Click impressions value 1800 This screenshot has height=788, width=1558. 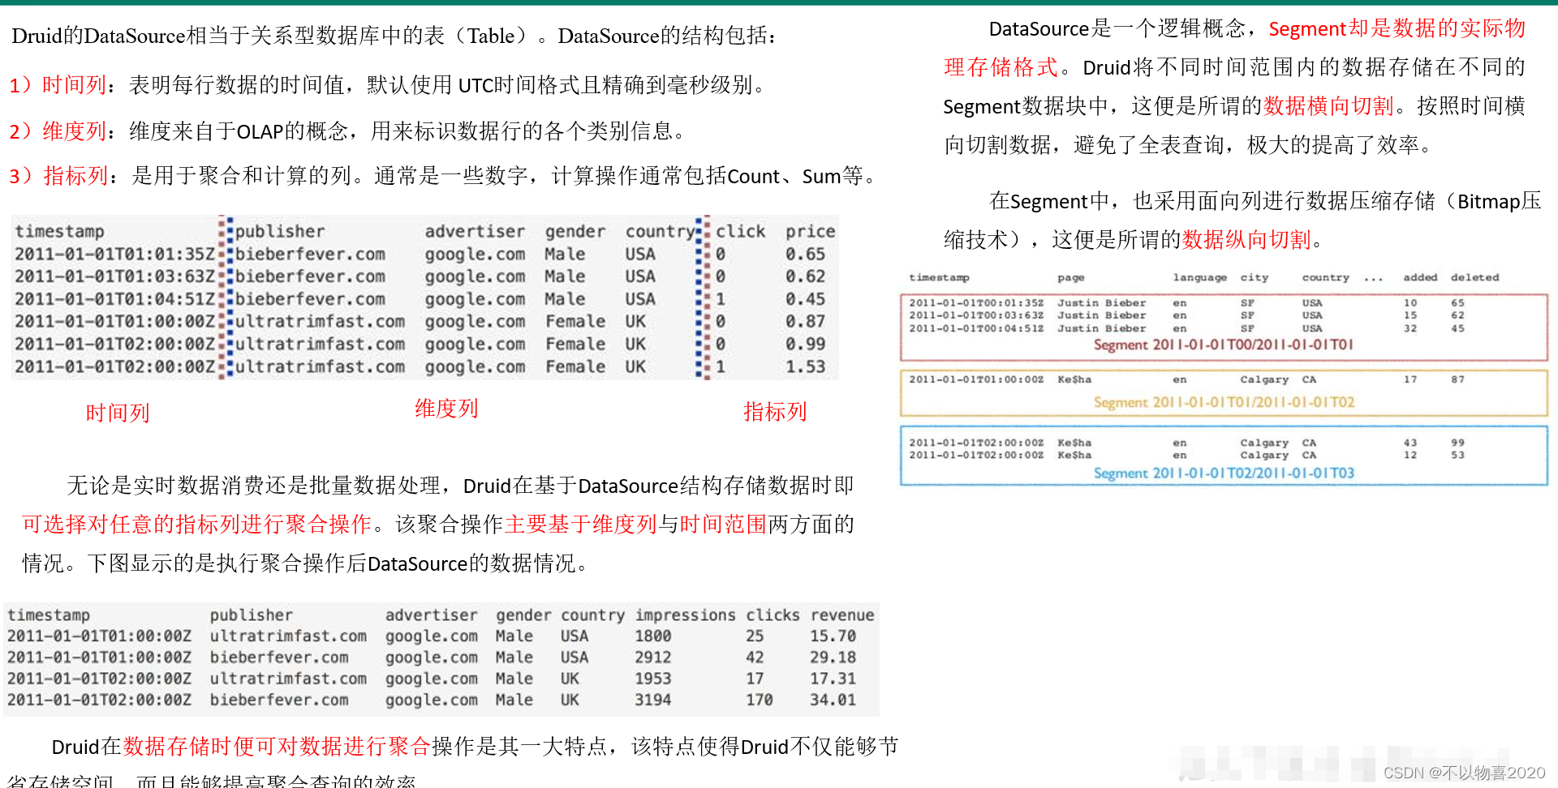653,636
